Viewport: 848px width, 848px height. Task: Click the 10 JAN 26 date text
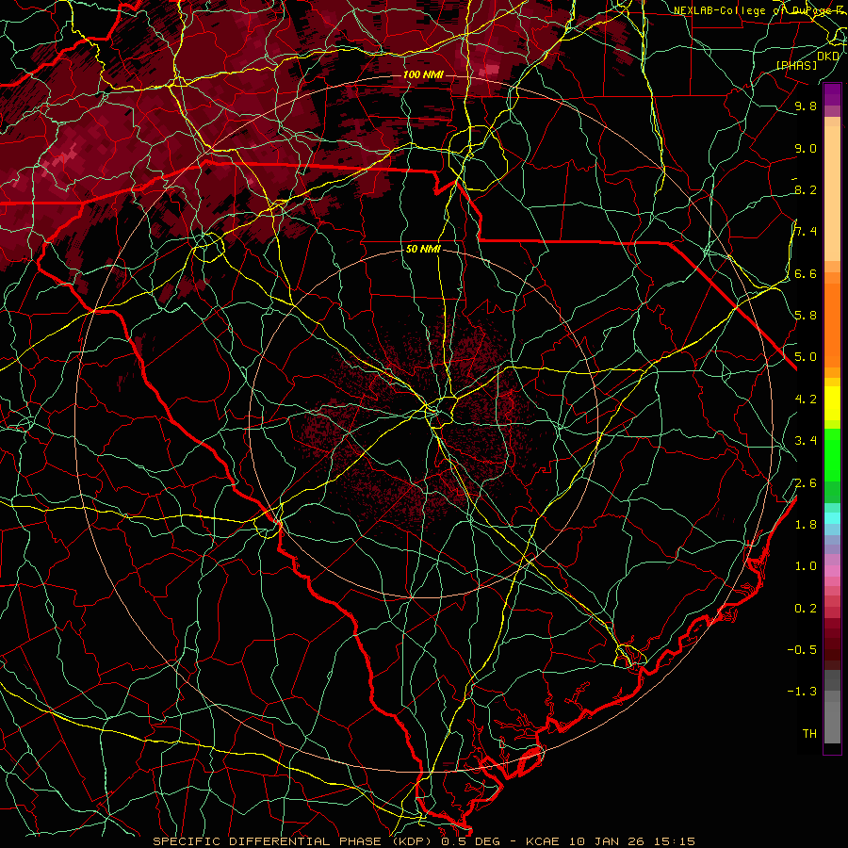[x=606, y=841]
